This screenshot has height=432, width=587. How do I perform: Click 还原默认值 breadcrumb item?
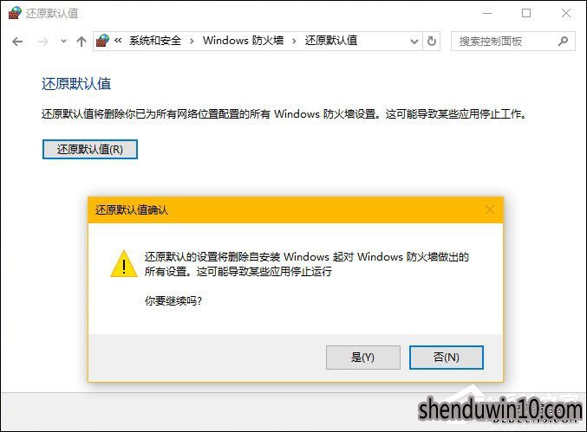coord(331,41)
